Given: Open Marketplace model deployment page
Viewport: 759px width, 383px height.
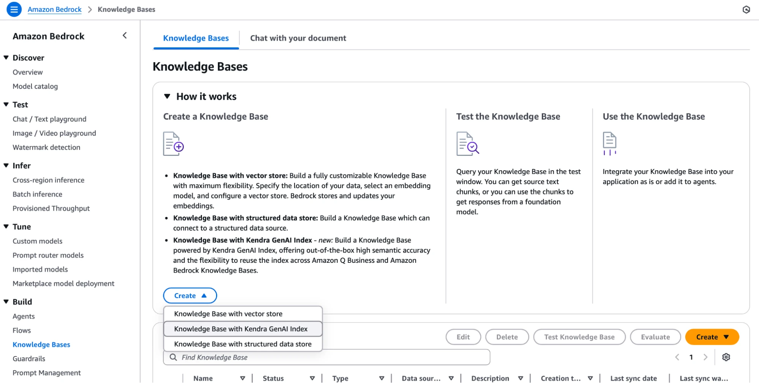Looking at the screenshot, I should 63,284.
